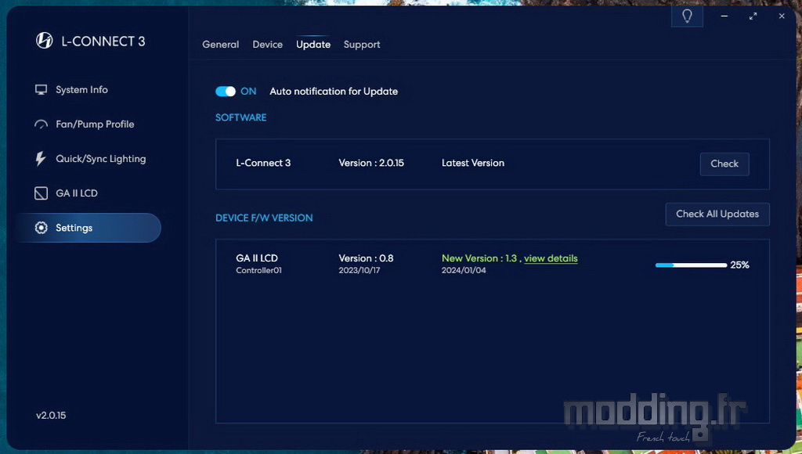Click the v2.0.15 label in sidebar
The width and height of the screenshot is (802, 454).
click(x=51, y=416)
